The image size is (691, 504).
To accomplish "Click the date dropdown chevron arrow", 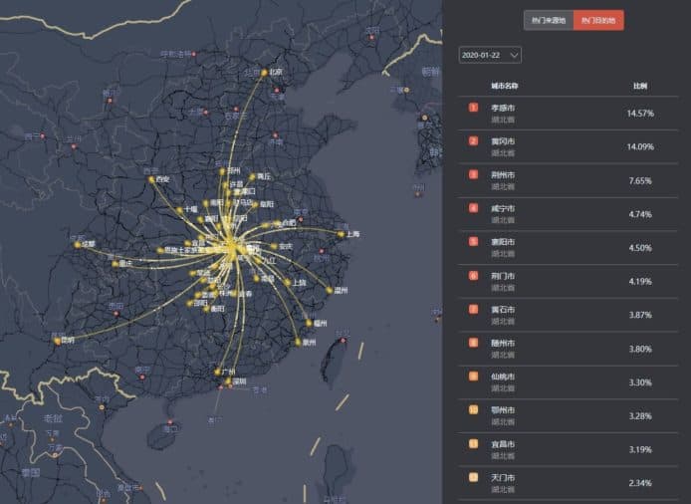I will [513, 56].
